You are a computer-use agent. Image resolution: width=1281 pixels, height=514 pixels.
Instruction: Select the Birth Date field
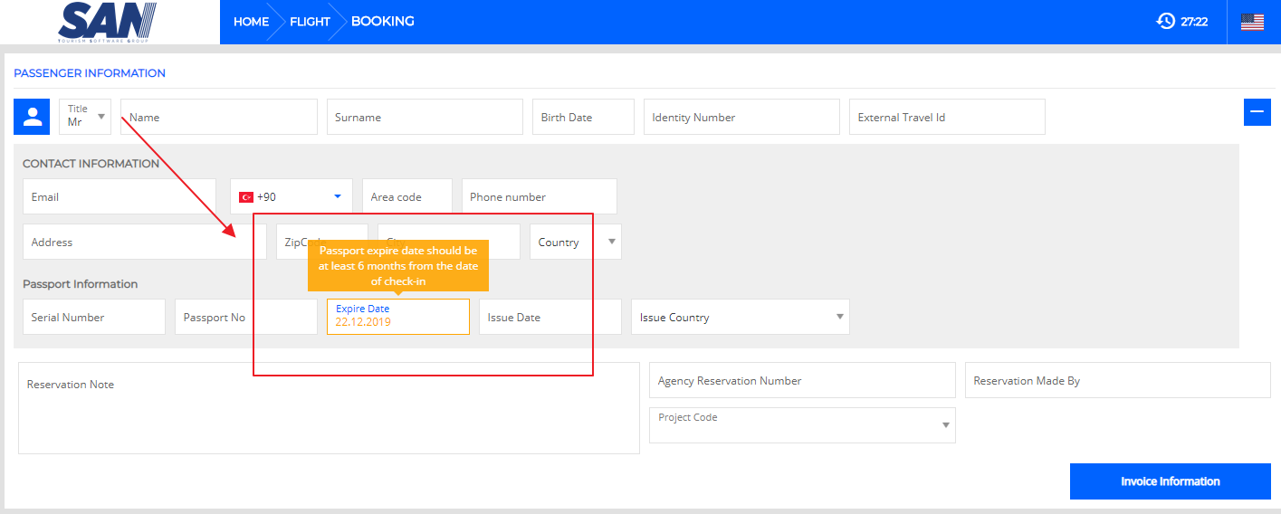[582, 117]
